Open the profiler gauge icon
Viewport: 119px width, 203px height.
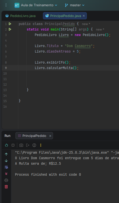click(x=34, y=145)
